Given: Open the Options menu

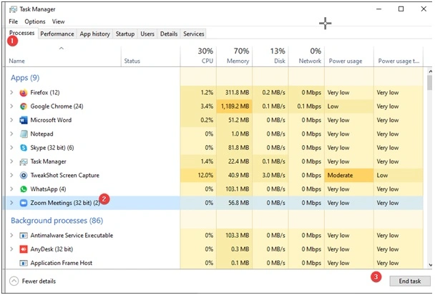Looking at the screenshot, I should tap(35, 21).
